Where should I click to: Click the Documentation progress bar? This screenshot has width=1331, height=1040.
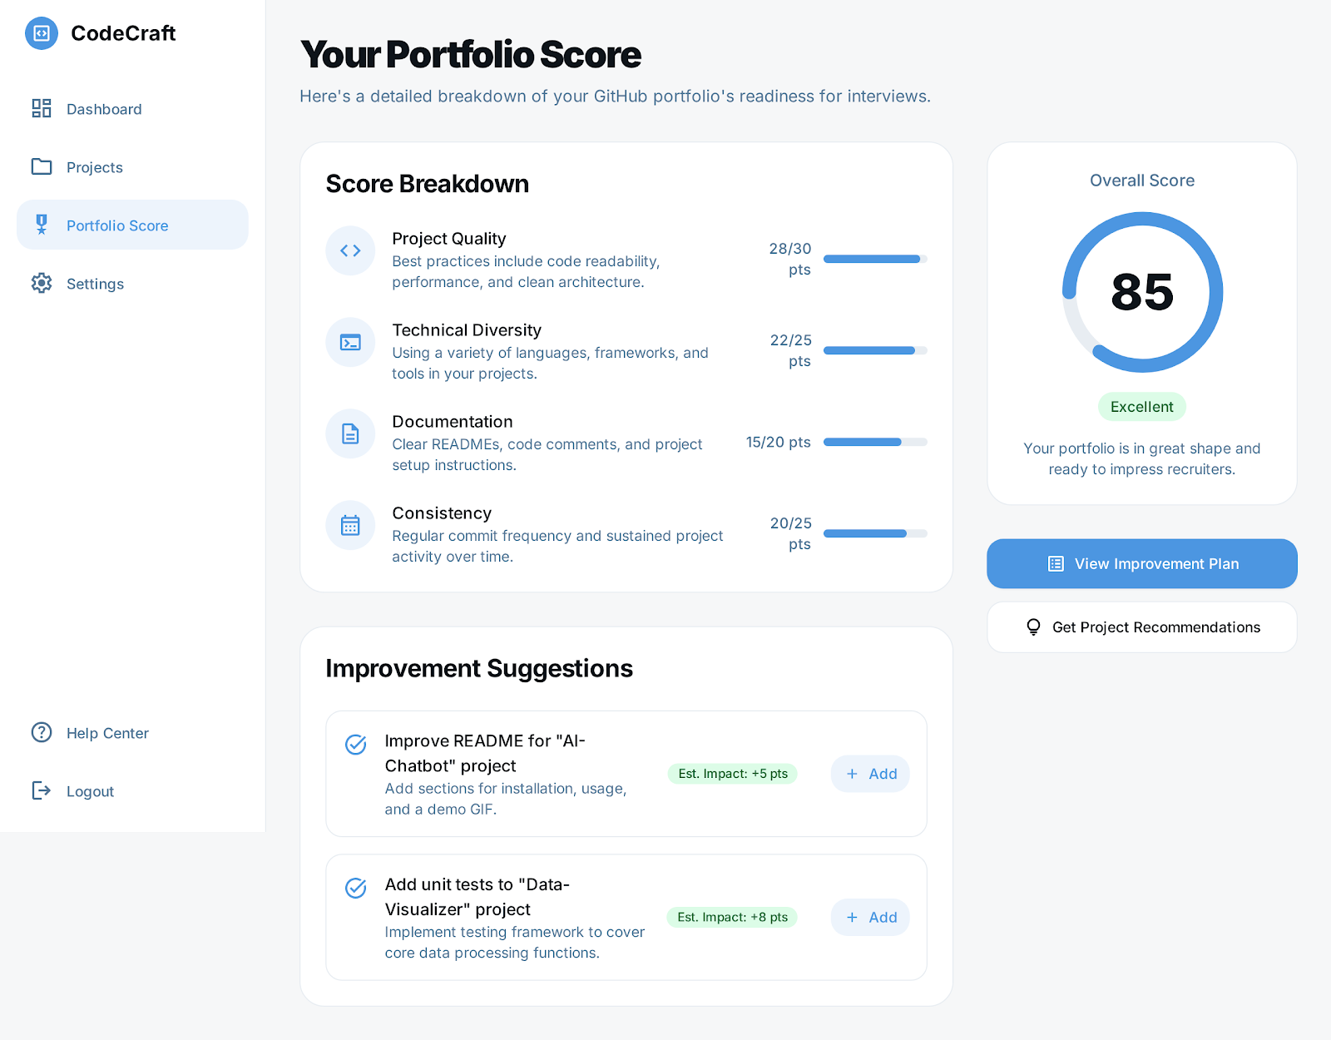click(x=874, y=442)
